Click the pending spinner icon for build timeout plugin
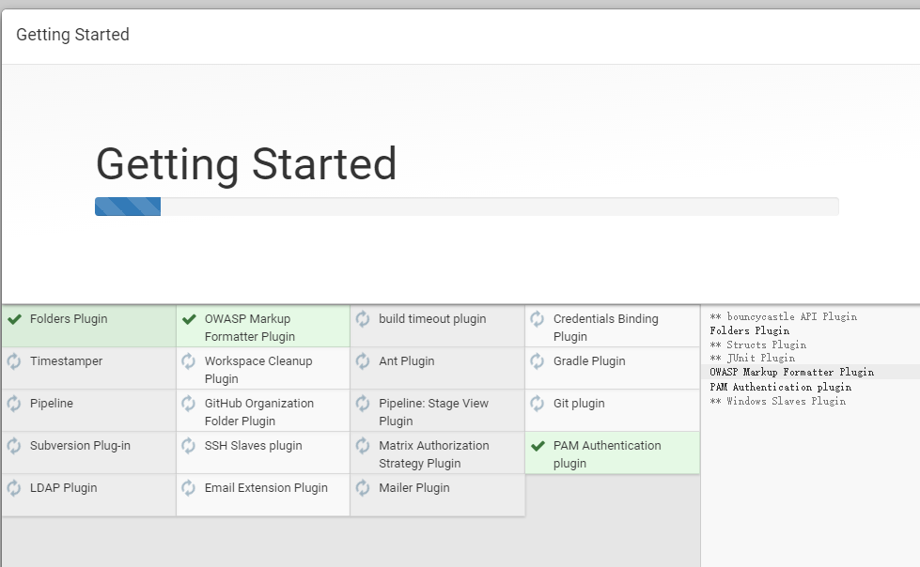This screenshot has height=567, width=920. pos(363,318)
